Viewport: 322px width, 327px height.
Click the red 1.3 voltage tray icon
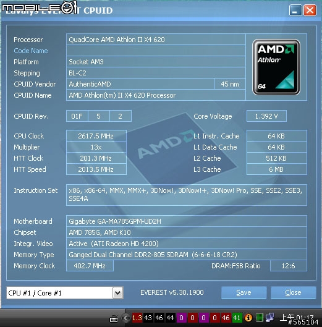click(137, 318)
